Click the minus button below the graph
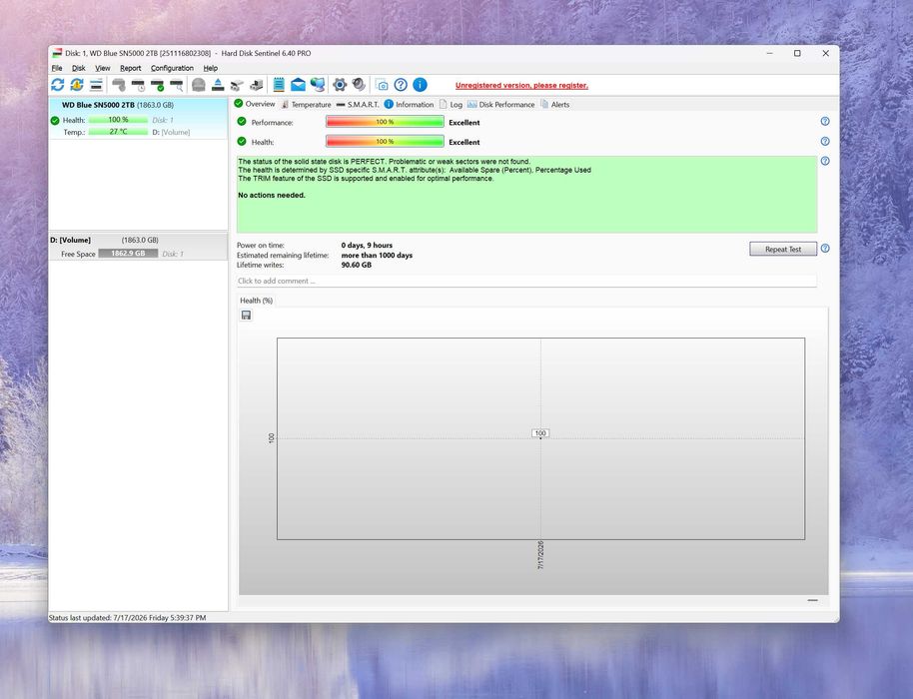 click(x=812, y=600)
